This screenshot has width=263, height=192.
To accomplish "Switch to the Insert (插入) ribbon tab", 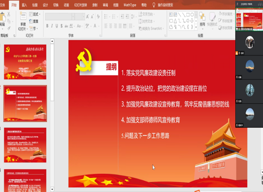I will (24, 4).
